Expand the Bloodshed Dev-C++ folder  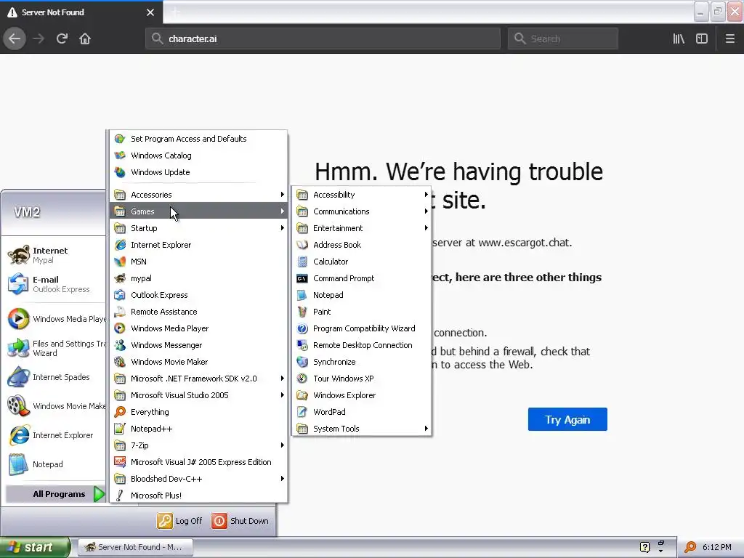tap(198, 479)
